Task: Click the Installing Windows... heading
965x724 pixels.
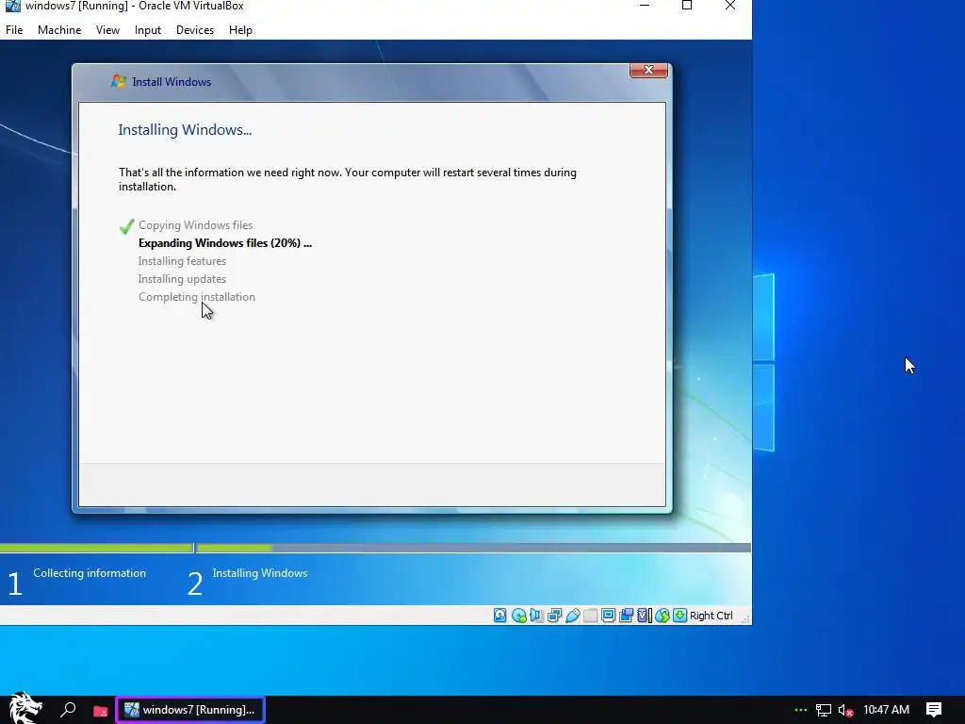Action: click(x=185, y=130)
